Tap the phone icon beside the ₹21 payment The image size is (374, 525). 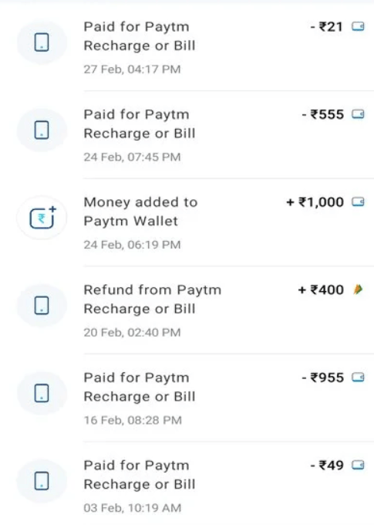[x=42, y=42]
